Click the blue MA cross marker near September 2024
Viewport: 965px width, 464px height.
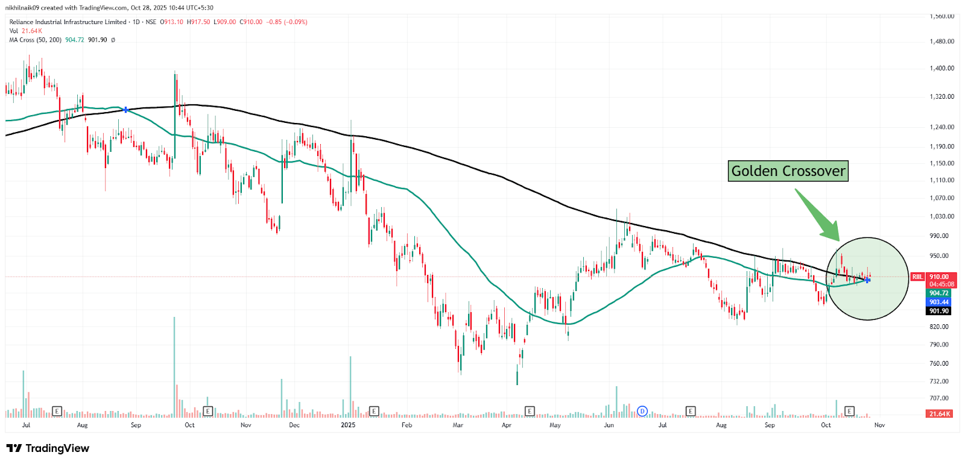(125, 110)
